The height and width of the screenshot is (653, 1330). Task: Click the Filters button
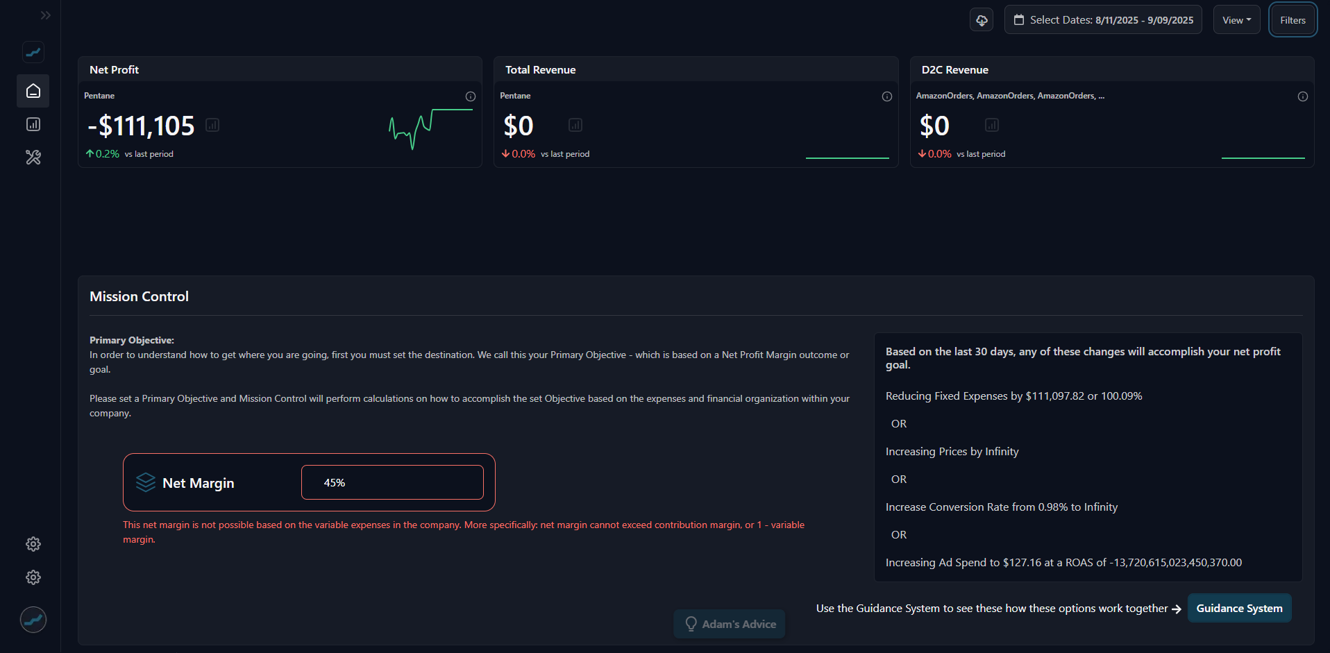1292,19
